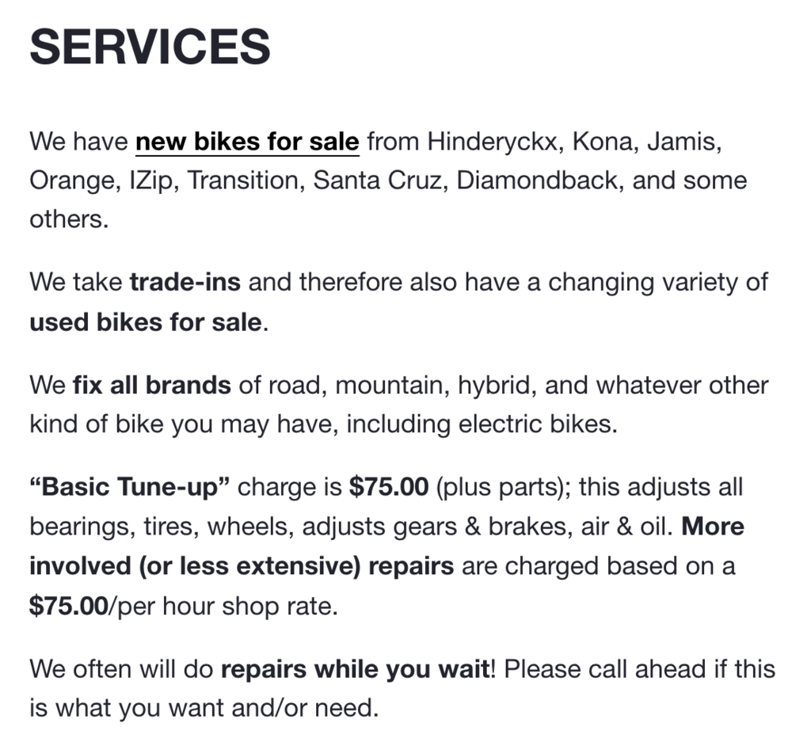This screenshot has height=742, width=811.
Task: Open the "new bikes for sale" link
Action: (x=247, y=143)
